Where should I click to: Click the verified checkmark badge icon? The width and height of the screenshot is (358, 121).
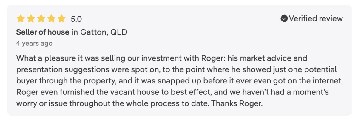tap(284, 19)
